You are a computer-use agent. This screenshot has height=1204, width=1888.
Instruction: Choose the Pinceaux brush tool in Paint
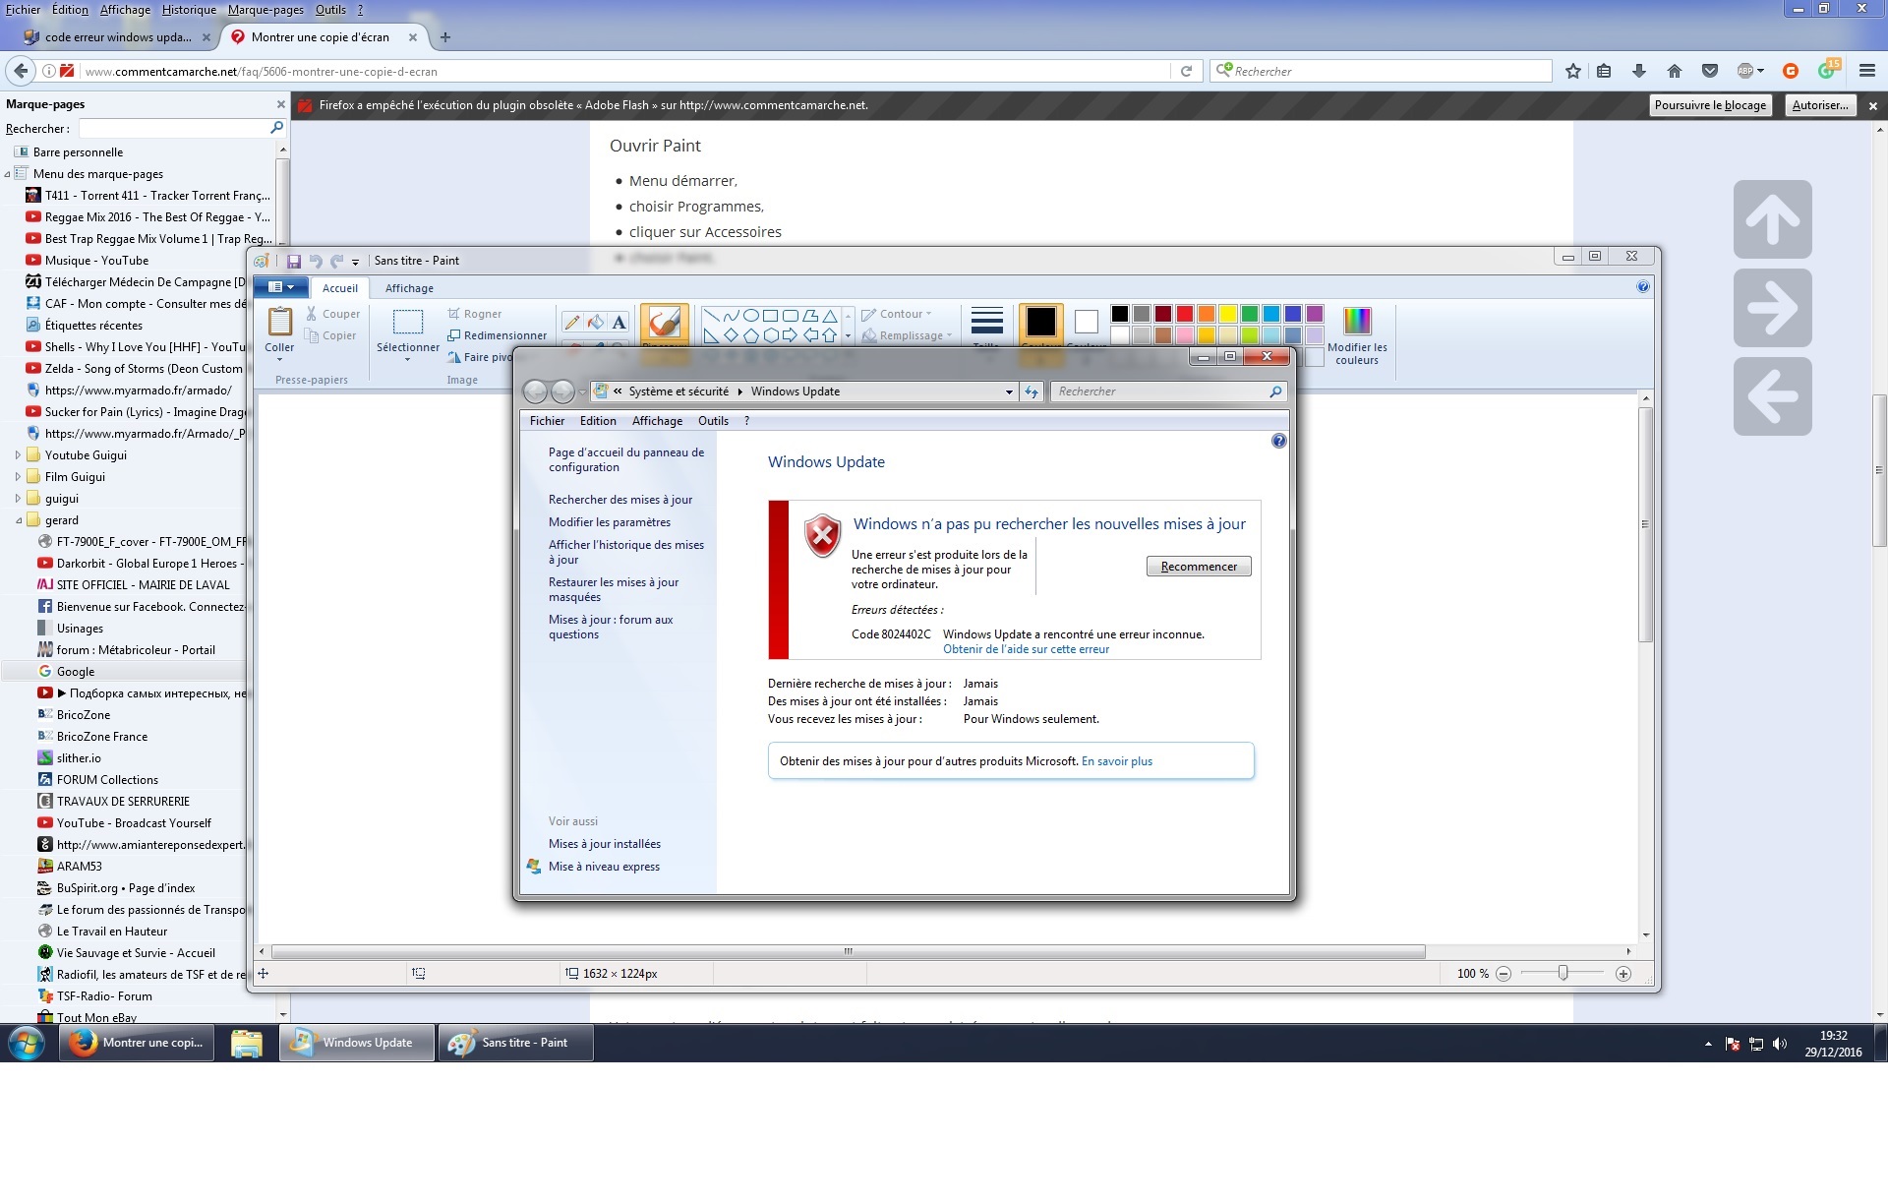click(664, 324)
